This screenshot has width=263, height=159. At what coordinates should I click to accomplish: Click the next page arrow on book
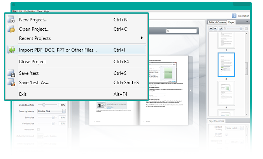point(190,90)
